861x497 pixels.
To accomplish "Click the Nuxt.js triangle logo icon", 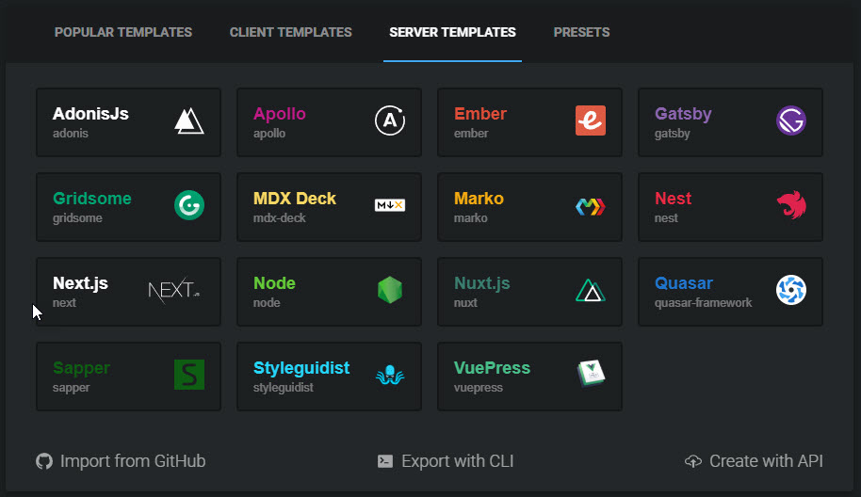I will 591,290.
